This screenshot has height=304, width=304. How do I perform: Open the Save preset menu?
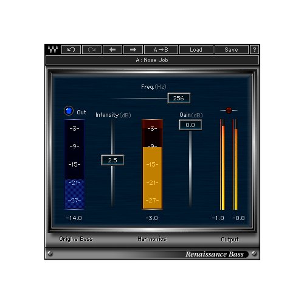(232, 49)
